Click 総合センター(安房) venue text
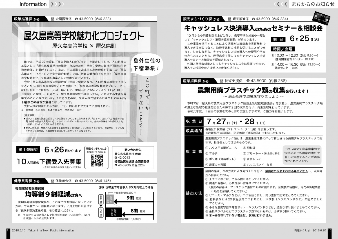 287,68
